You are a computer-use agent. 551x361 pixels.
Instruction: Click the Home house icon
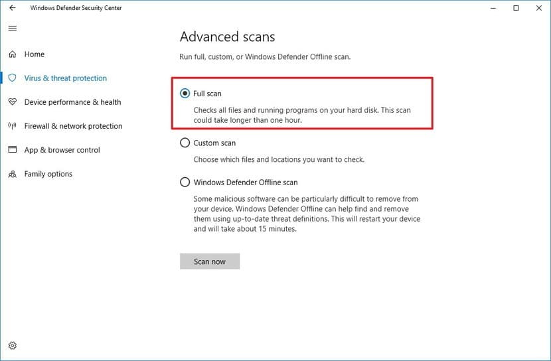(13, 54)
